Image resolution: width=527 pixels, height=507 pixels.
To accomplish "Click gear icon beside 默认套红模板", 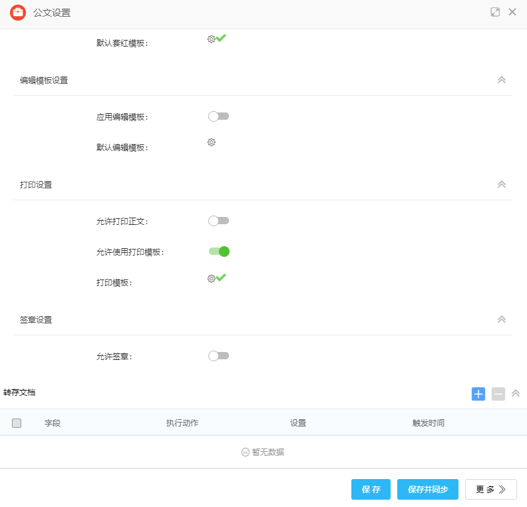I will pyautogui.click(x=211, y=39).
